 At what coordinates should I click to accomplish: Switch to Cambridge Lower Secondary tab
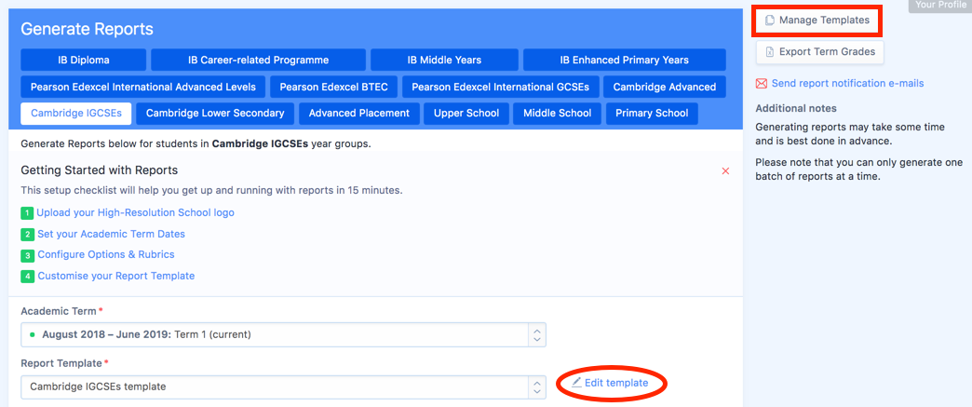click(x=215, y=114)
